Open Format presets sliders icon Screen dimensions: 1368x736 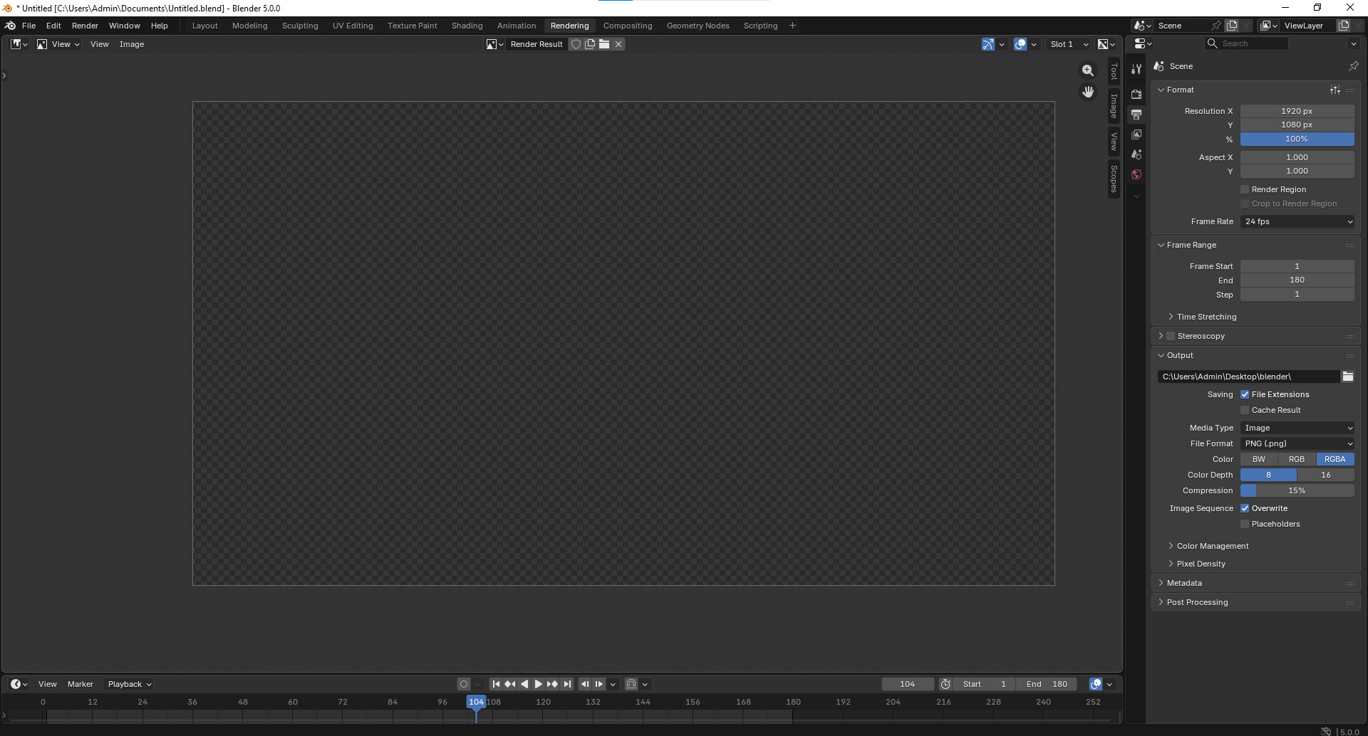coord(1335,90)
